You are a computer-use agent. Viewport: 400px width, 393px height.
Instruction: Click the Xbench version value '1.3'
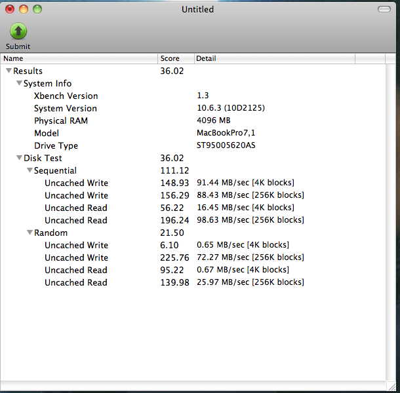tap(203, 96)
